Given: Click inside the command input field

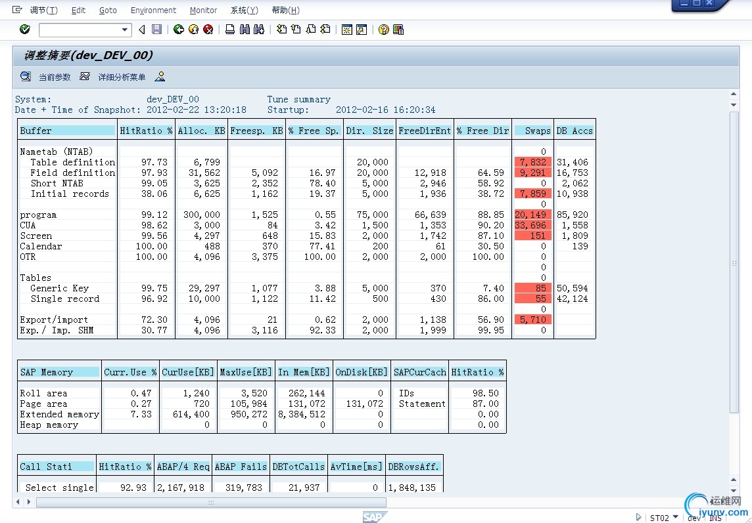Looking at the screenshot, I should pos(80,30).
